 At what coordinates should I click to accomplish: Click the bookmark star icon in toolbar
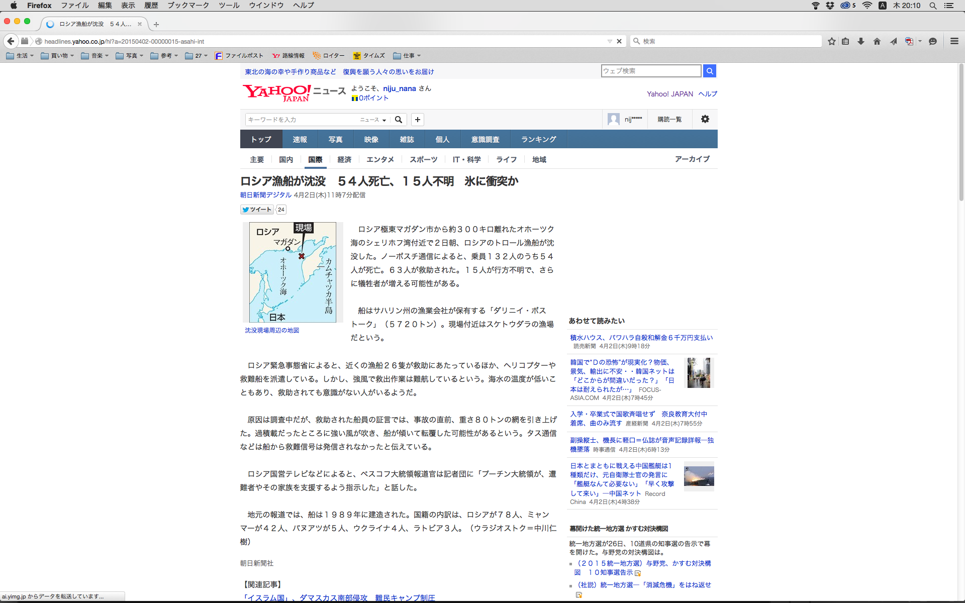coord(832,41)
